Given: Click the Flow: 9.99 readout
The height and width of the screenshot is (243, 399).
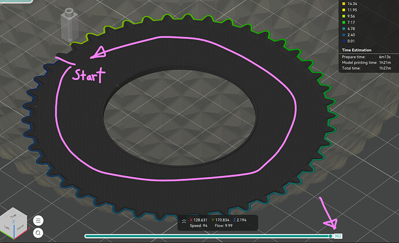Looking at the screenshot, I should pyautogui.click(x=223, y=226).
